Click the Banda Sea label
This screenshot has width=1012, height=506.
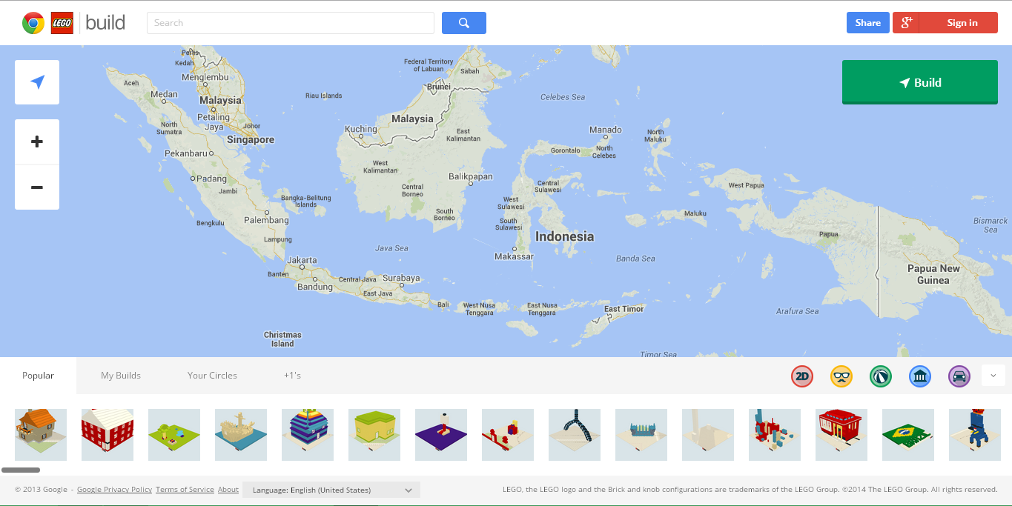click(635, 259)
